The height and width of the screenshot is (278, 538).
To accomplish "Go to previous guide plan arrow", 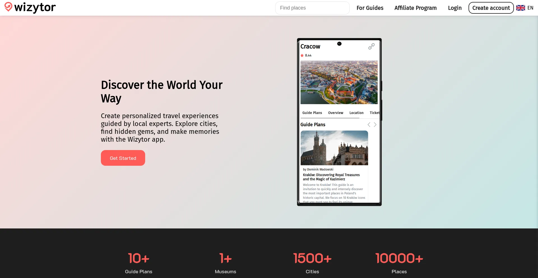I will pyautogui.click(x=369, y=125).
